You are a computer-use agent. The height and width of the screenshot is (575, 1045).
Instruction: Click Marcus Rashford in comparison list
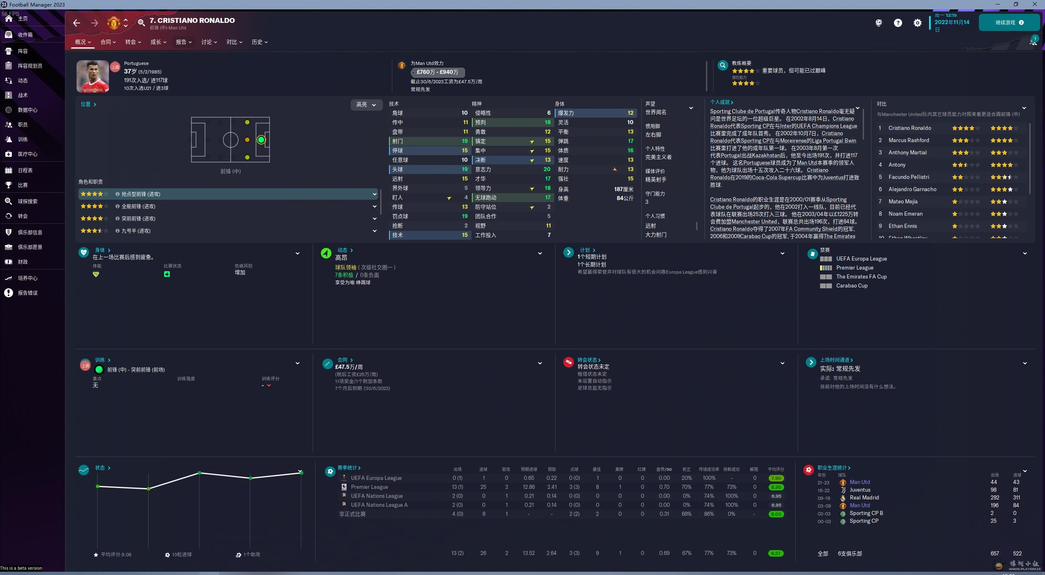pos(909,140)
